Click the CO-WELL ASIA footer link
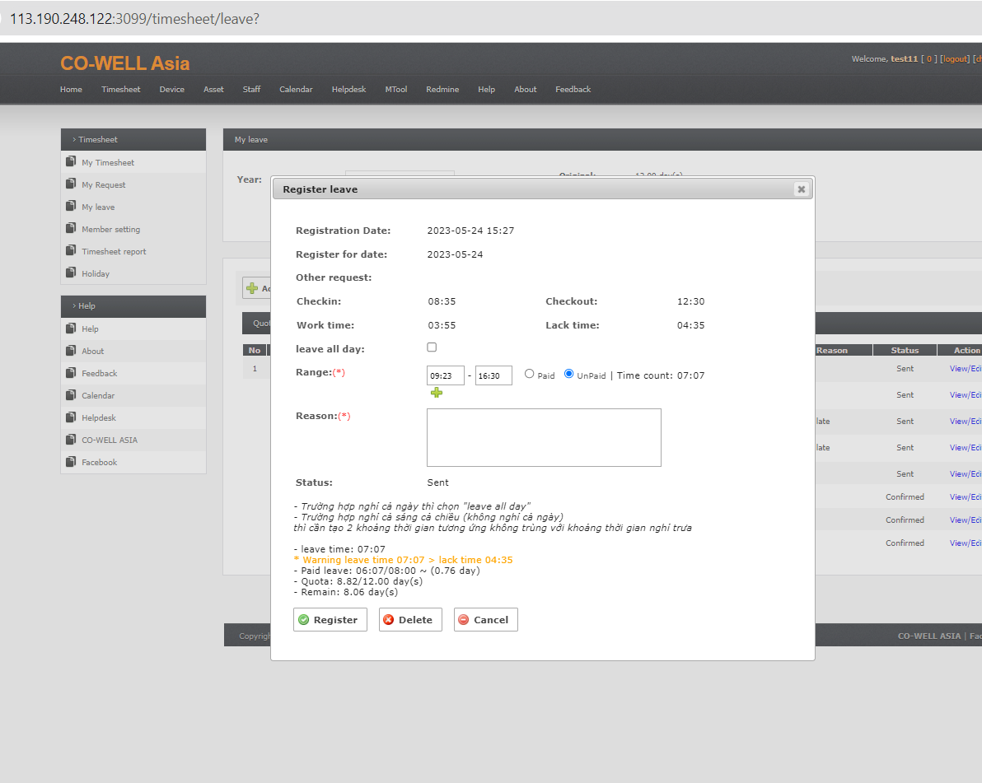Image resolution: width=982 pixels, height=783 pixels. (x=928, y=636)
